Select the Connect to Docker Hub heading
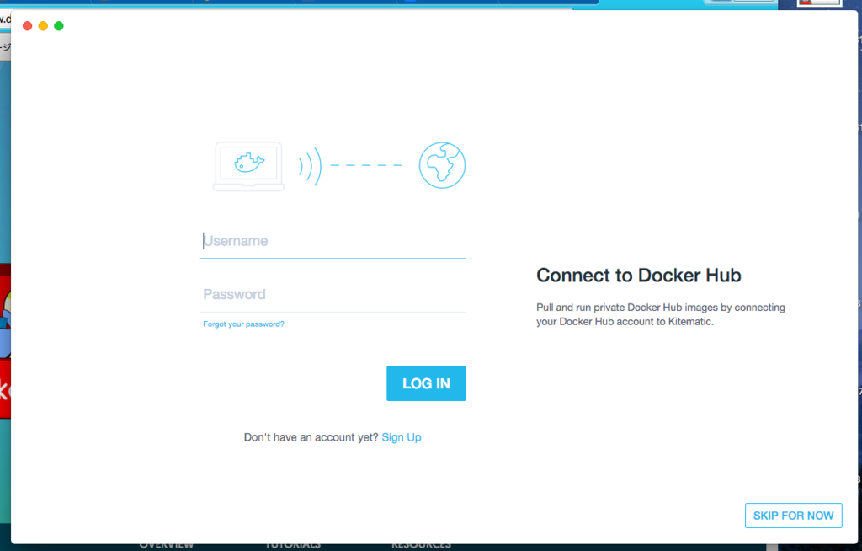This screenshot has height=551, width=862. point(639,275)
